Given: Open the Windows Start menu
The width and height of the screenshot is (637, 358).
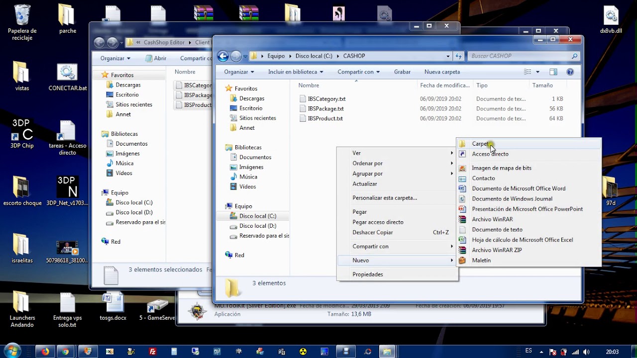Looking at the screenshot, I should pyautogui.click(x=12, y=351).
